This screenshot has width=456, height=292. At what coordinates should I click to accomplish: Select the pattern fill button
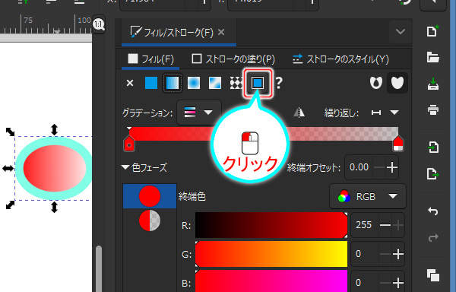pos(236,83)
